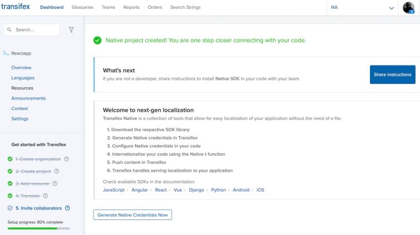Click the 4. Translate step
This screenshot has height=235, width=420.
click(28, 196)
